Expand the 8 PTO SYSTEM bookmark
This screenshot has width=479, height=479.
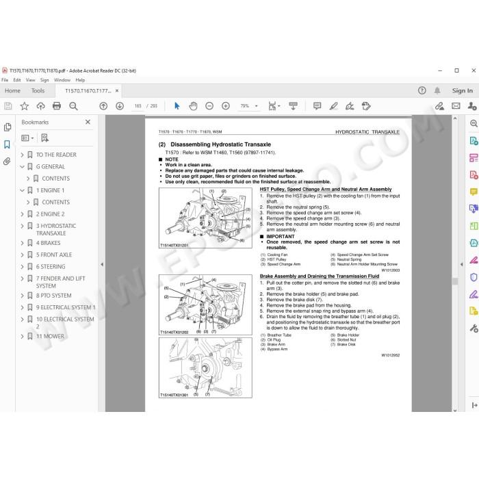pos(22,296)
